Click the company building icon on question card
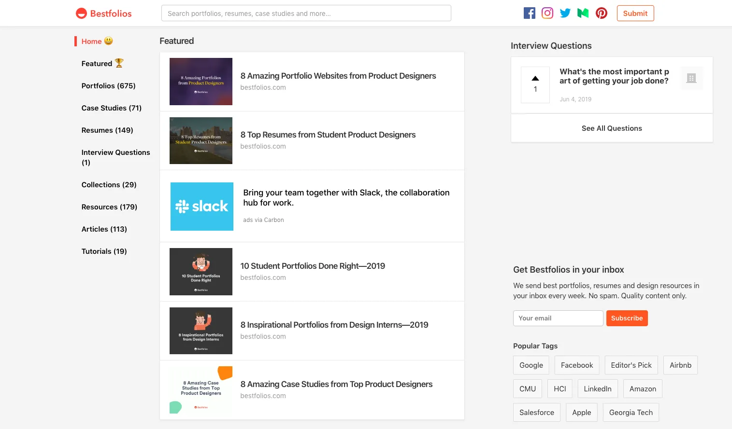 [691, 78]
